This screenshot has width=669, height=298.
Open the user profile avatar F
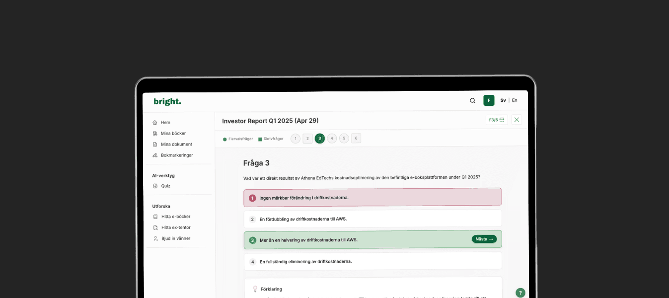tap(489, 100)
